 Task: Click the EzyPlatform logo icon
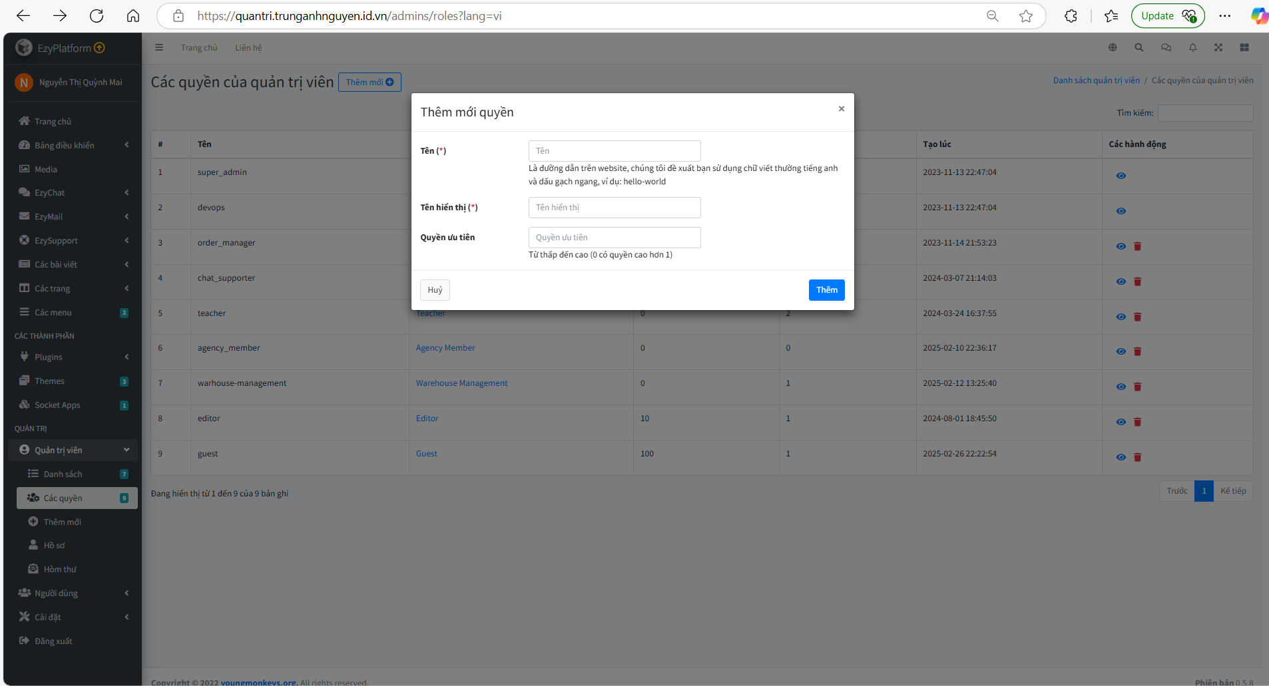pyautogui.click(x=24, y=47)
